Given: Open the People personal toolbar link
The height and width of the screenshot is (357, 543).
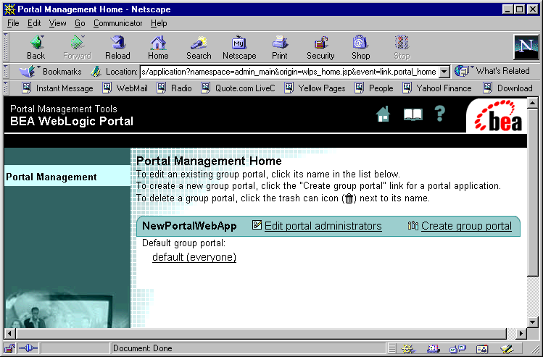Looking at the screenshot, I should point(374,88).
